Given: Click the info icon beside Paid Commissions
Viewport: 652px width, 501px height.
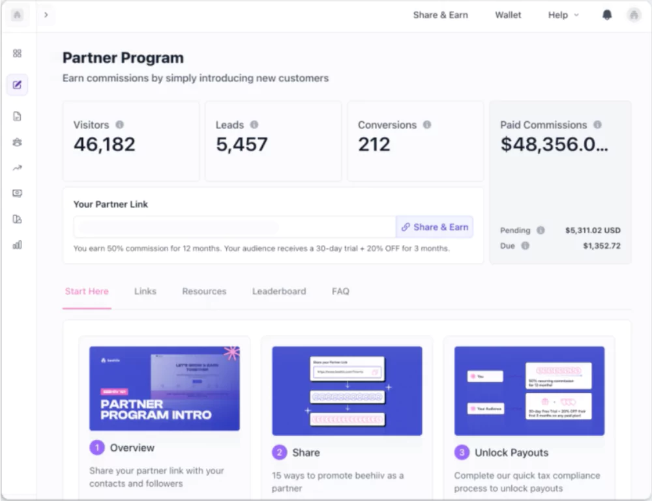Looking at the screenshot, I should click(597, 124).
